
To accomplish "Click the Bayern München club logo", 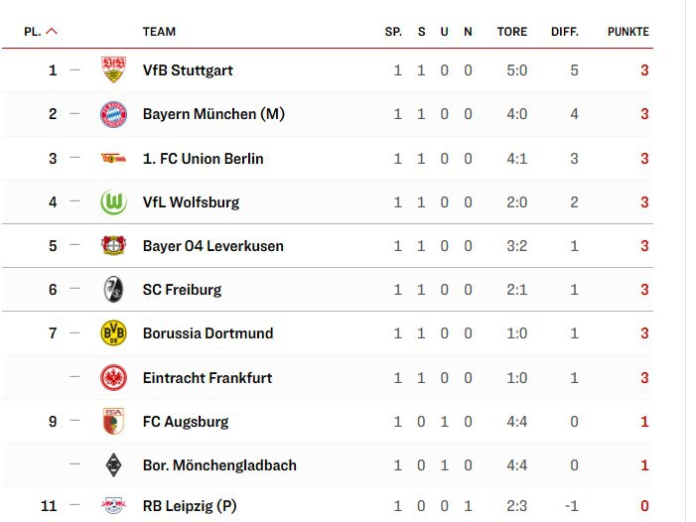I will (113, 114).
